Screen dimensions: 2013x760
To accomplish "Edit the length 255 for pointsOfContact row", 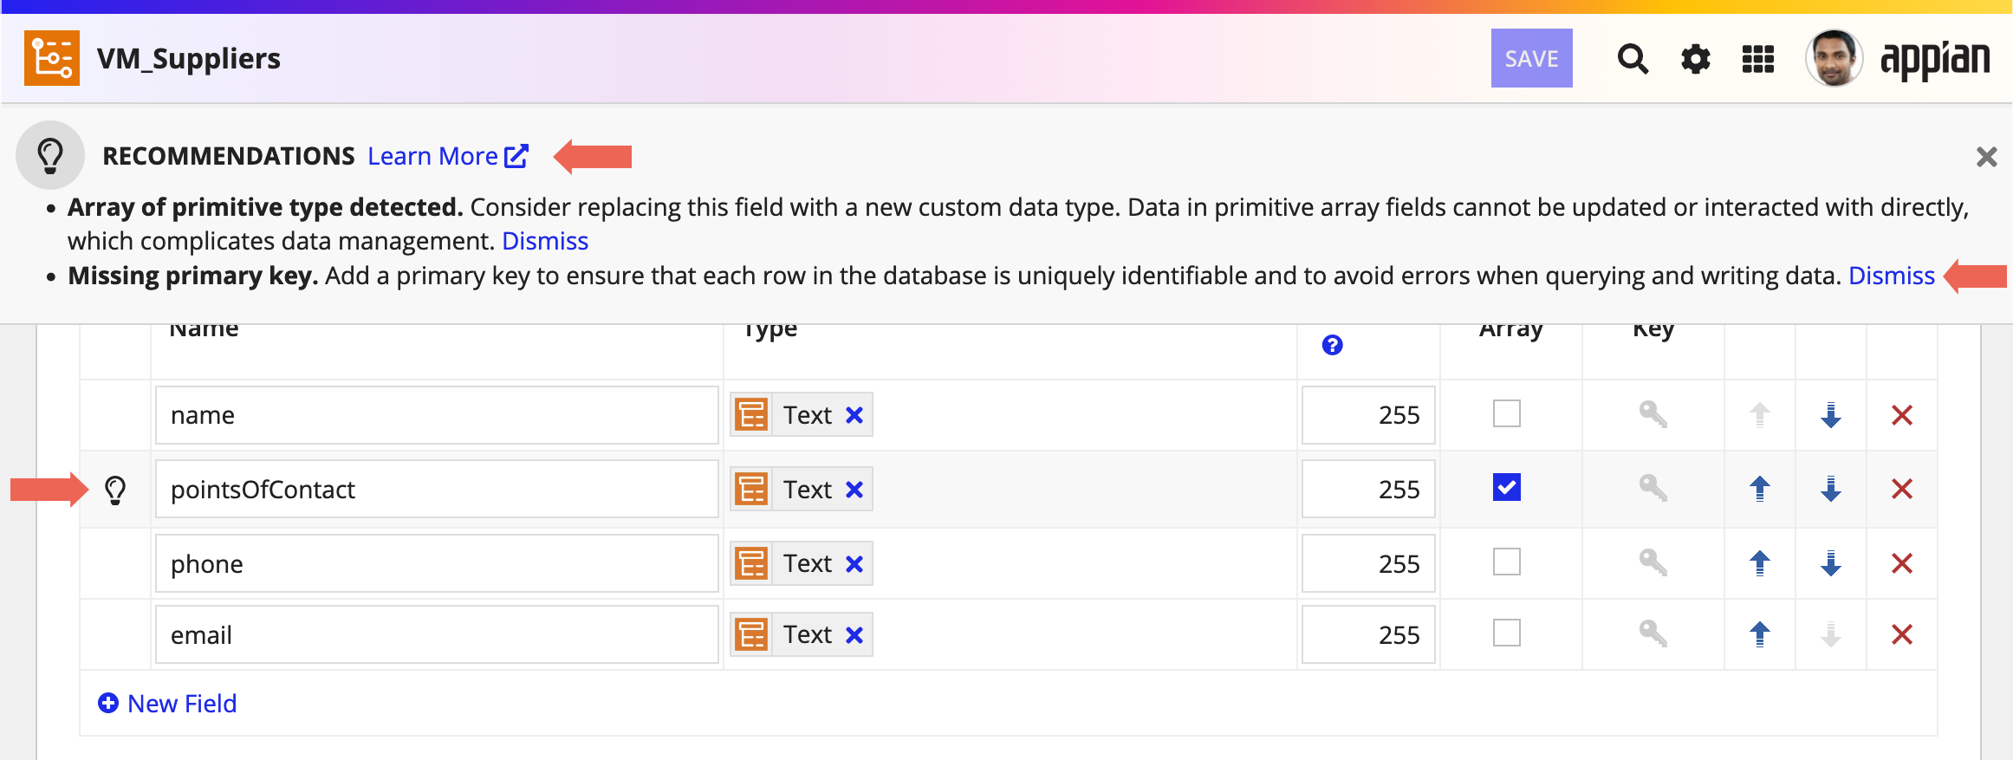I will tap(1368, 490).
